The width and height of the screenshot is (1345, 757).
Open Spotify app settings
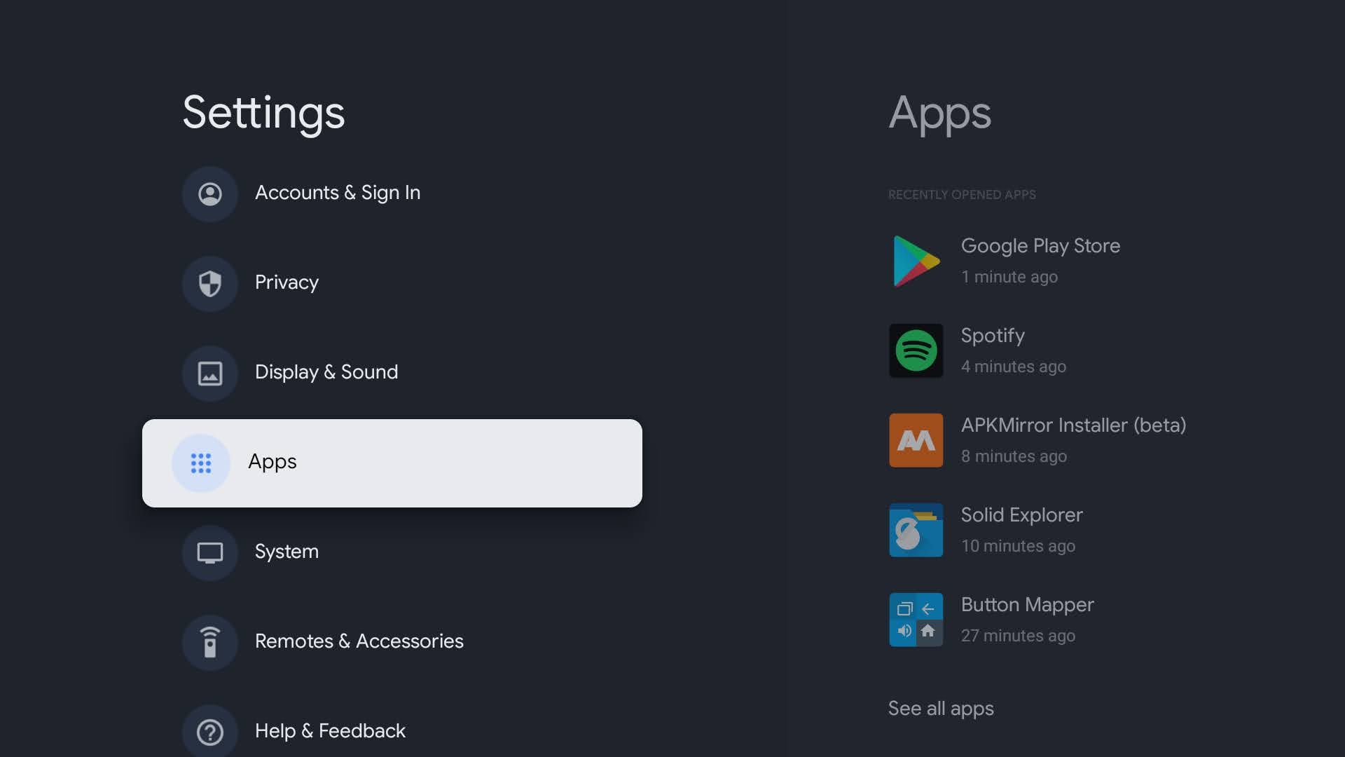point(992,349)
